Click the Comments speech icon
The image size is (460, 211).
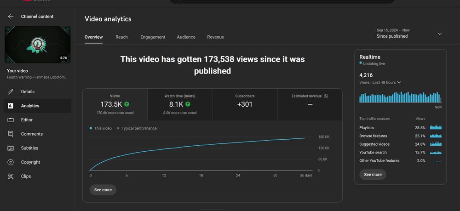(x=11, y=134)
